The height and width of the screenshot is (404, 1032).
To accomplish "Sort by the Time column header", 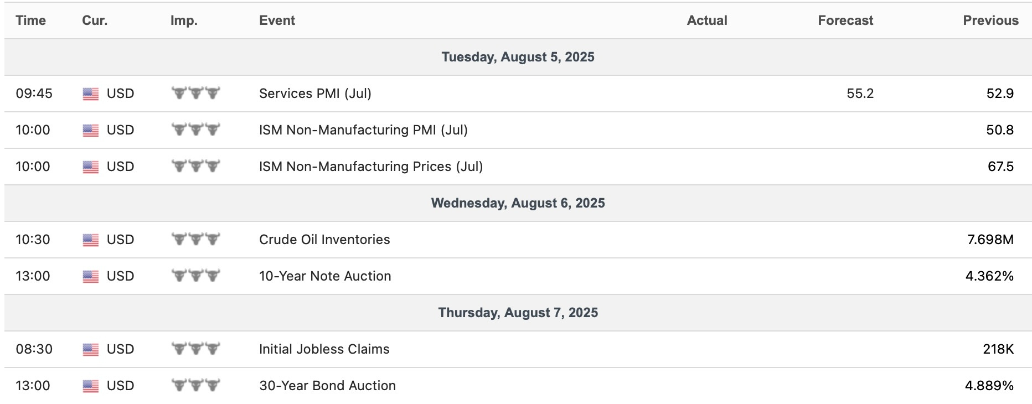I will click(x=30, y=20).
